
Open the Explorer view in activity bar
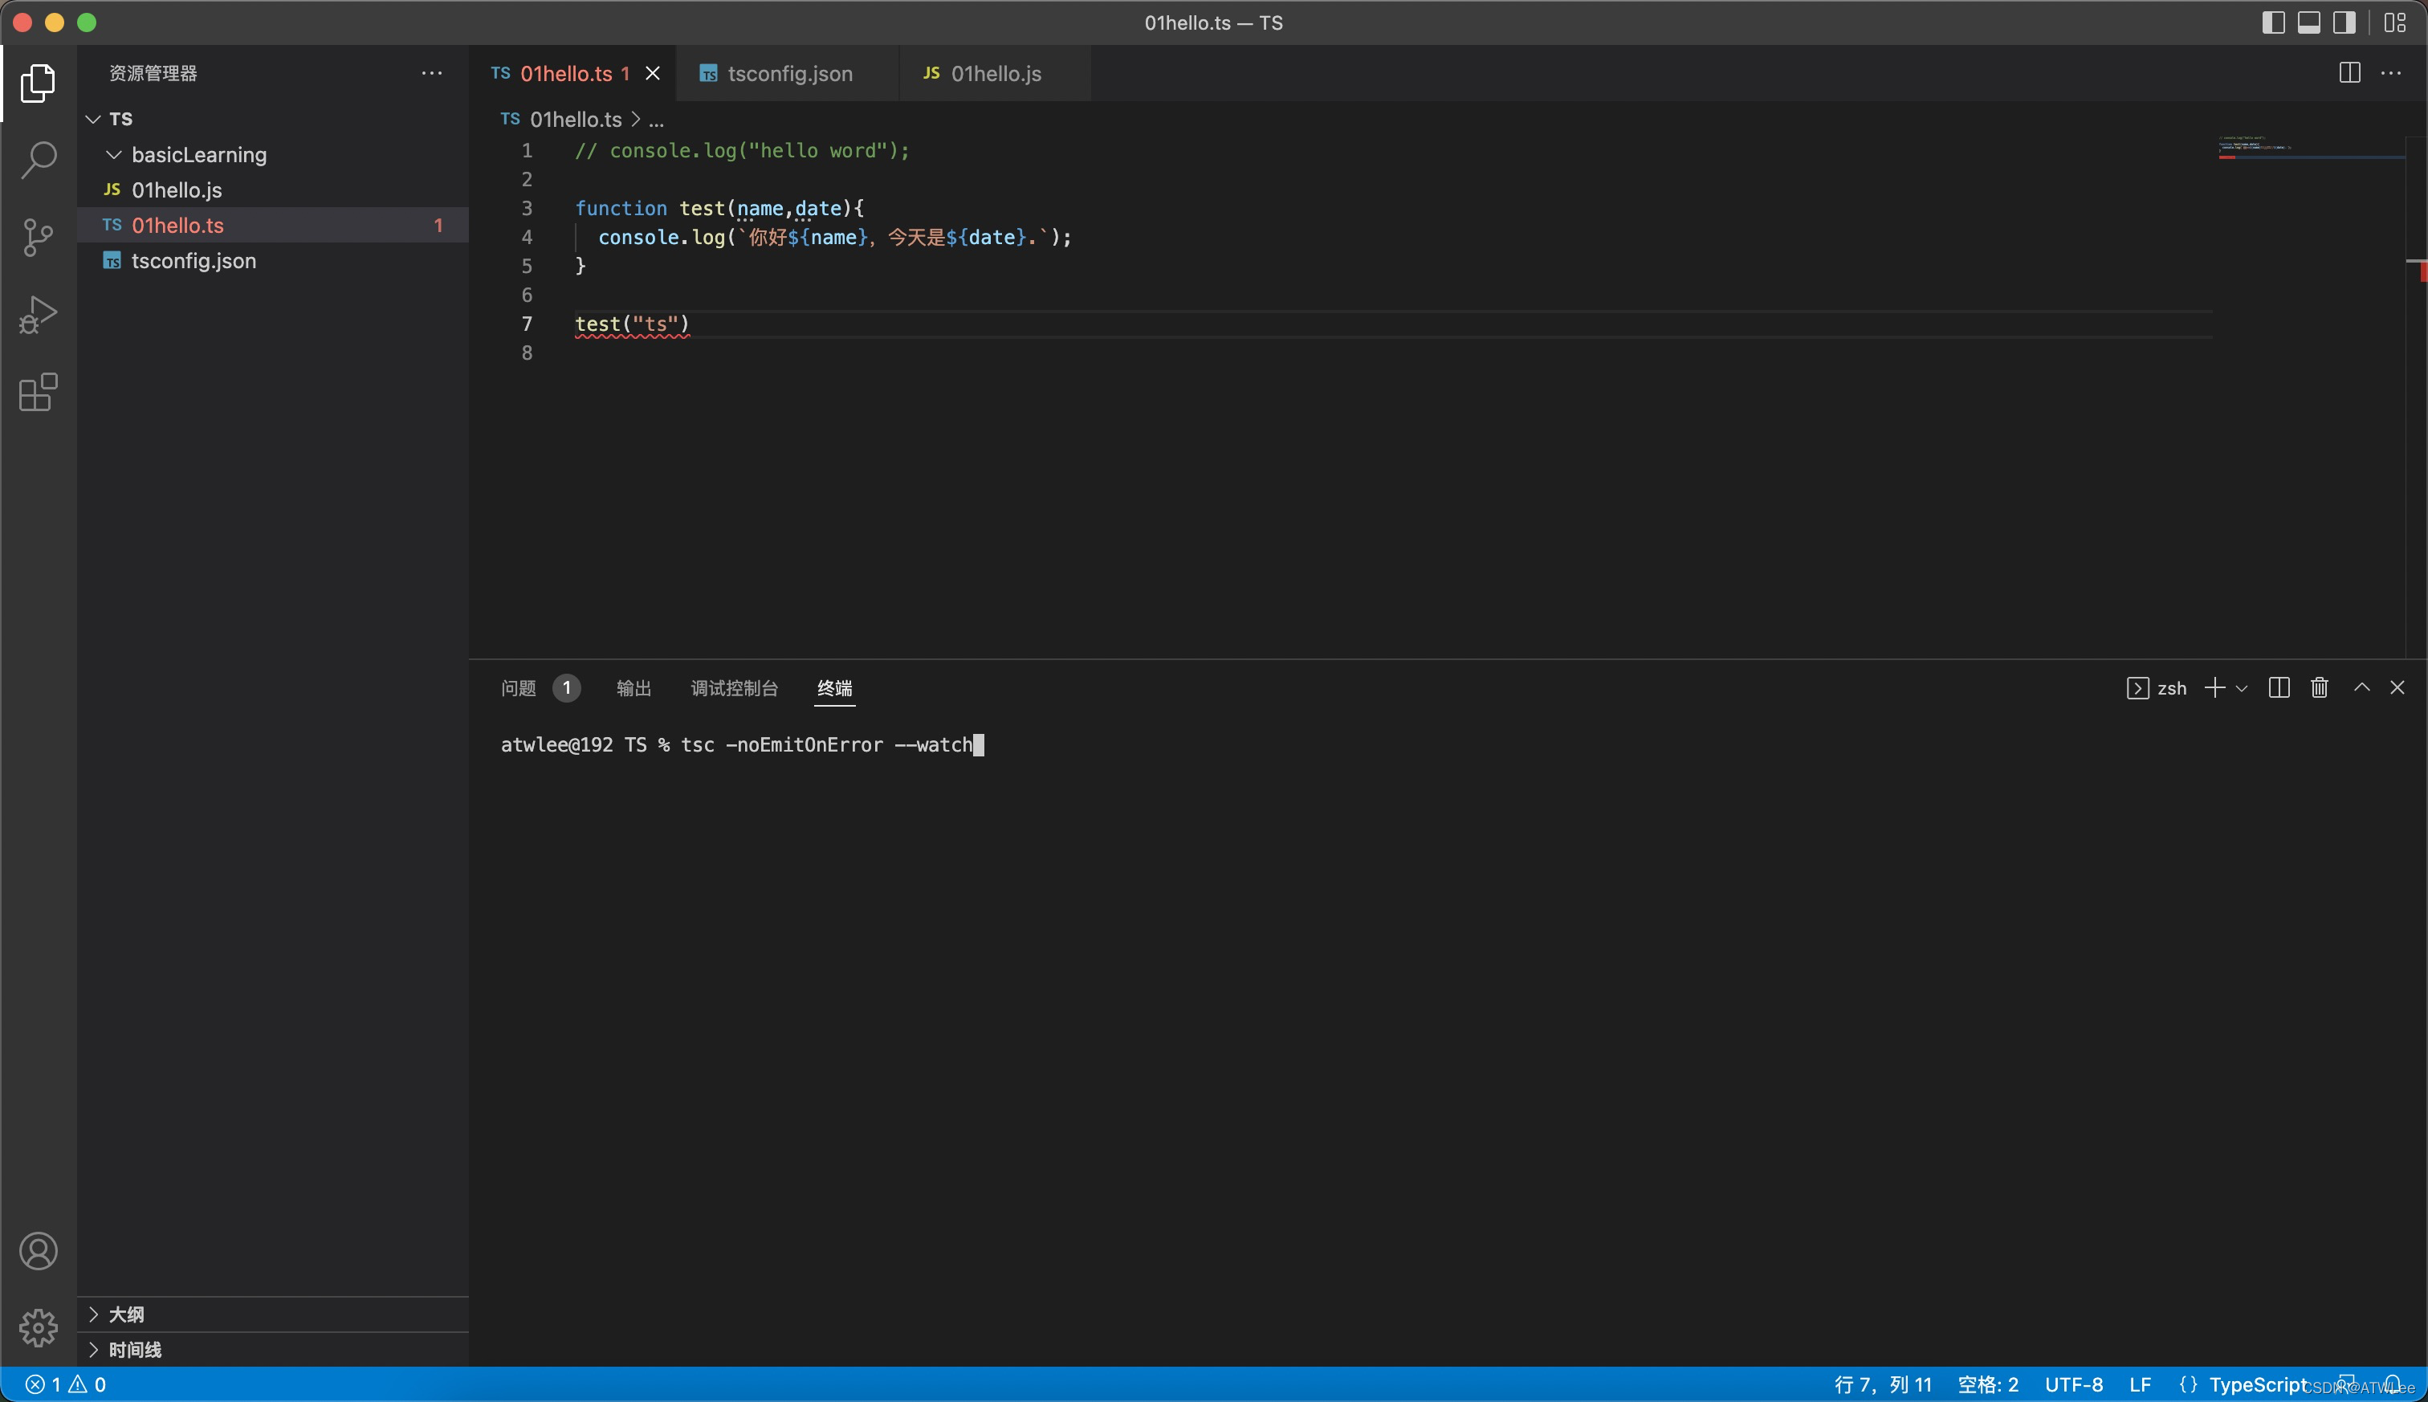coord(39,83)
